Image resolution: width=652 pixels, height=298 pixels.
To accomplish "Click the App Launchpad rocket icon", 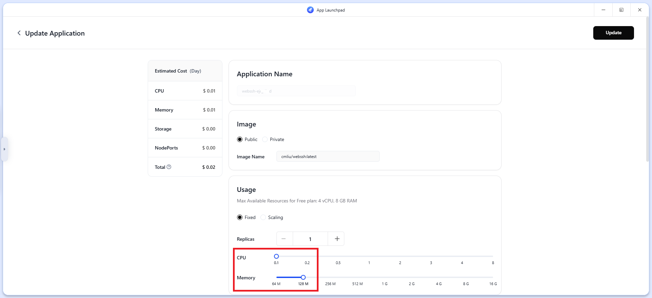I will click(310, 10).
